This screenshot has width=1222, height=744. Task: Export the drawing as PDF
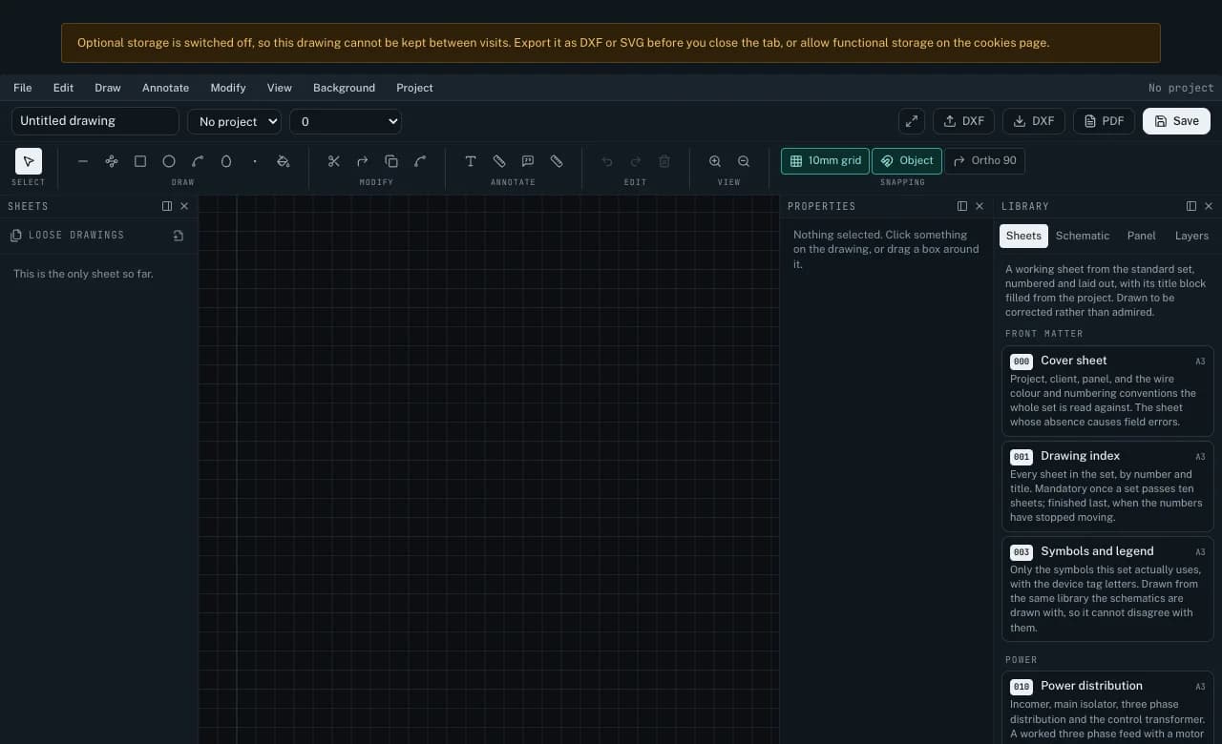1105,121
